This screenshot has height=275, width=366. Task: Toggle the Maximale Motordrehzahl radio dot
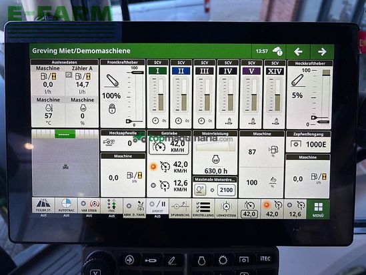point(212,190)
